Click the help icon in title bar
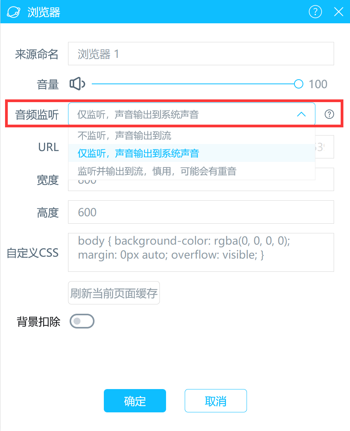This screenshot has width=350, height=431. (x=315, y=12)
